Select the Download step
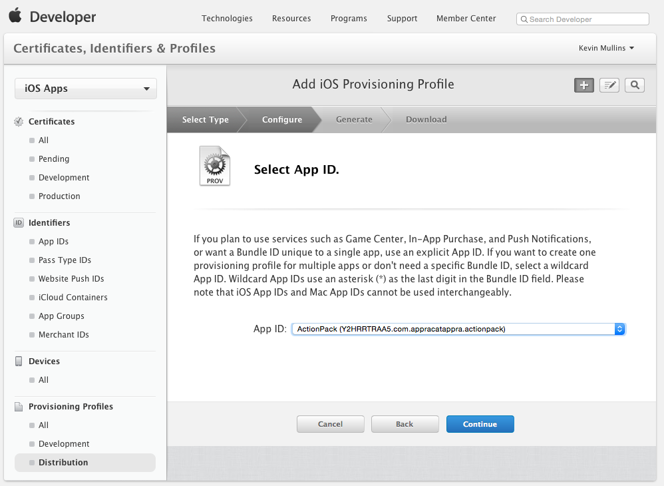The height and width of the screenshot is (486, 664). (x=426, y=119)
